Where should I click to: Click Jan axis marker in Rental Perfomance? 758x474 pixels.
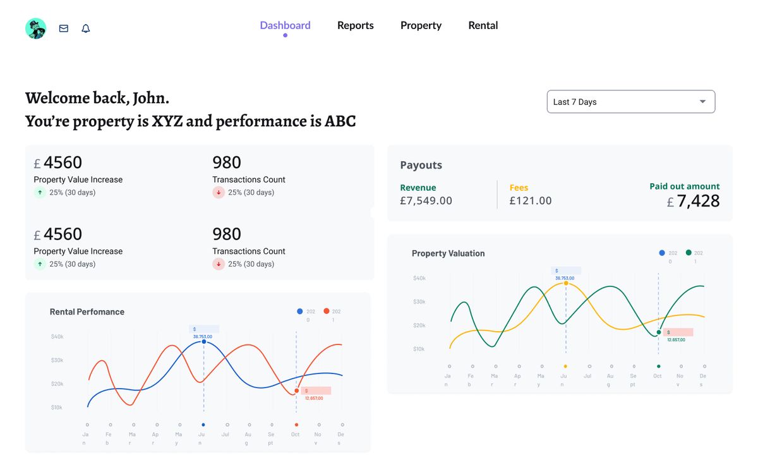click(87, 425)
